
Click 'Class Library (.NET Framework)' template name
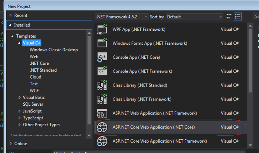pyautogui.click(x=142, y=99)
